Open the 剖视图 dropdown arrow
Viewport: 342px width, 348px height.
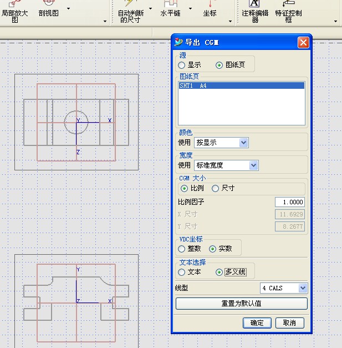click(x=69, y=9)
